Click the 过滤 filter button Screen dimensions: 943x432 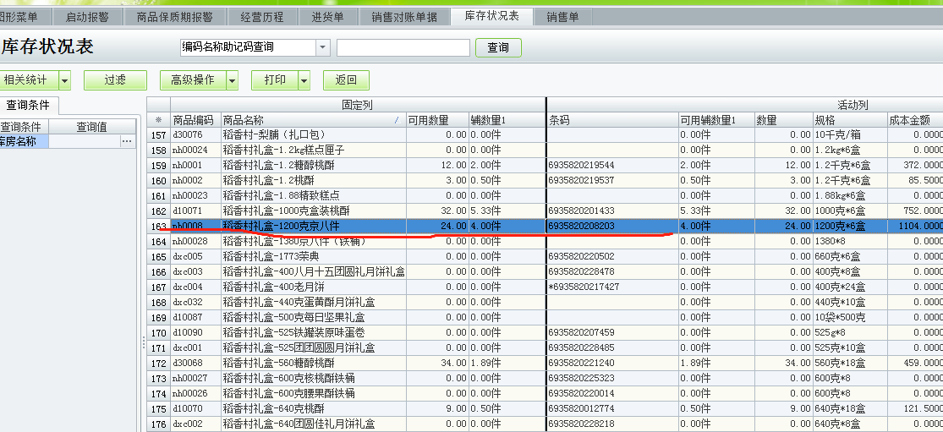115,80
